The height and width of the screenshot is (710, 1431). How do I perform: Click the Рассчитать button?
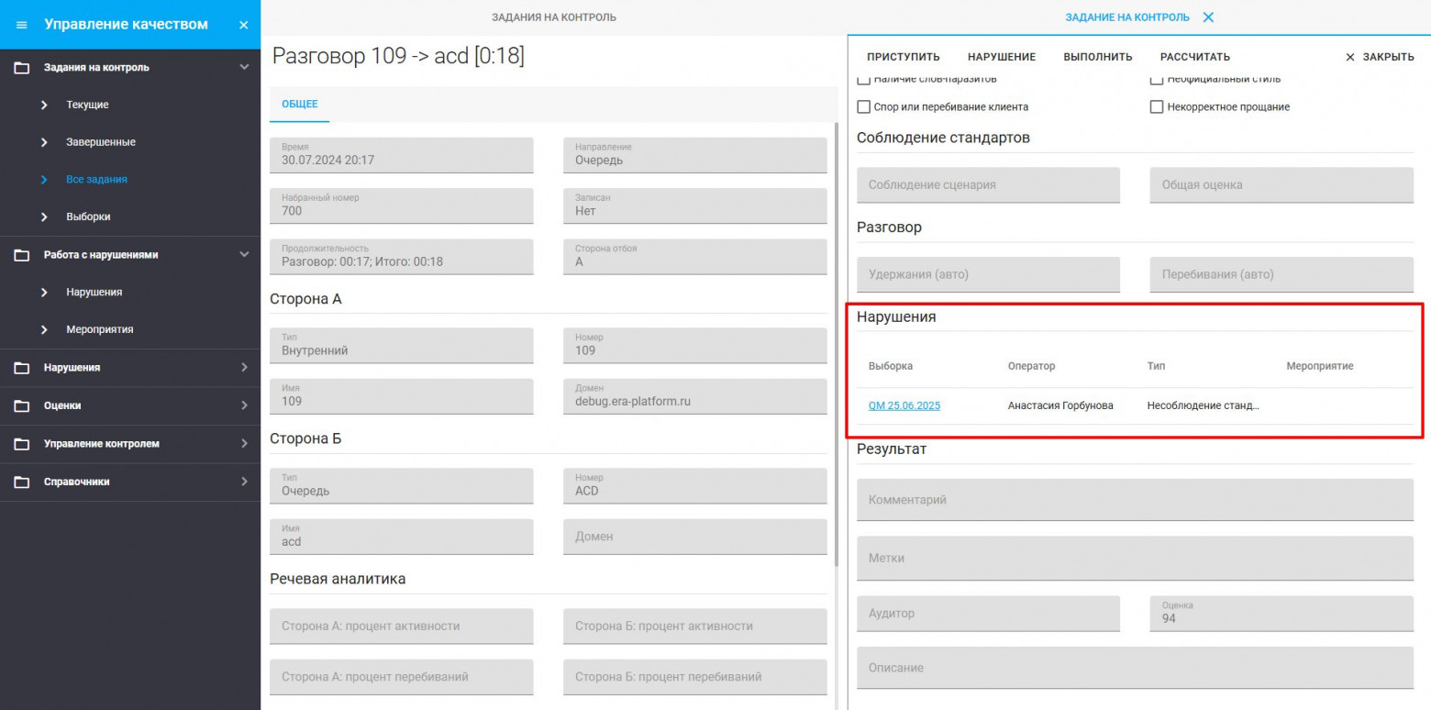point(1194,57)
